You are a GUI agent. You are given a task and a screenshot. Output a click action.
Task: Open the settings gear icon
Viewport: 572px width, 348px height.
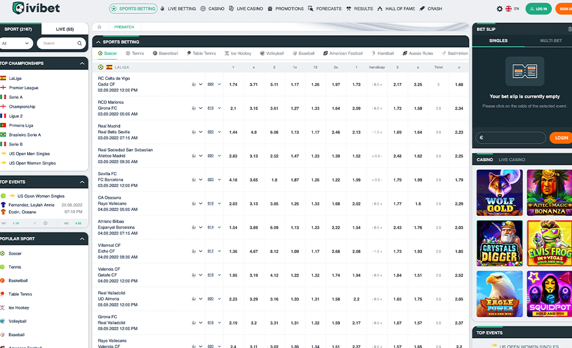(x=499, y=9)
